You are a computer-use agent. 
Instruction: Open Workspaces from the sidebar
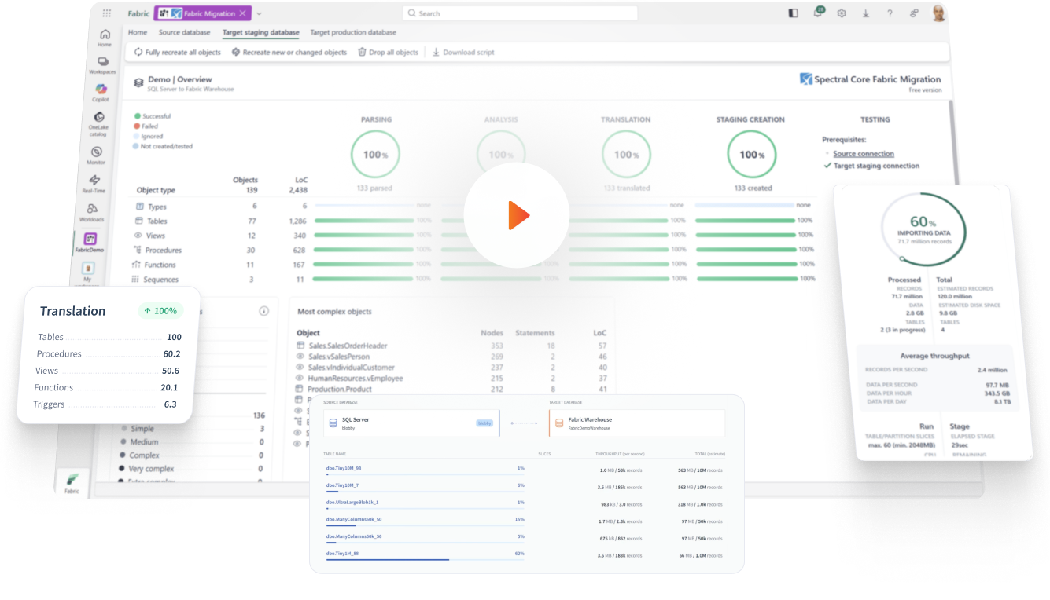(102, 66)
